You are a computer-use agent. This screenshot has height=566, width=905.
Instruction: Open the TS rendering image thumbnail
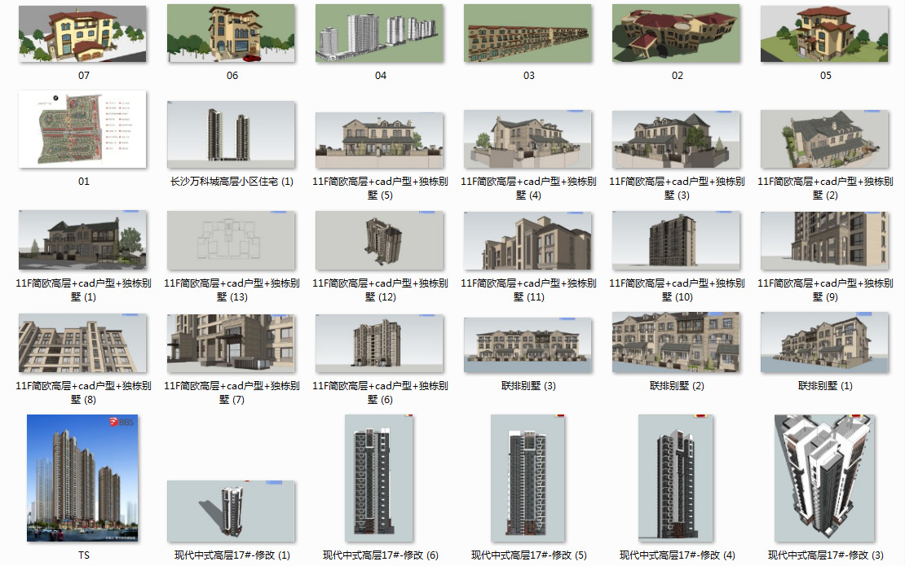(x=82, y=477)
